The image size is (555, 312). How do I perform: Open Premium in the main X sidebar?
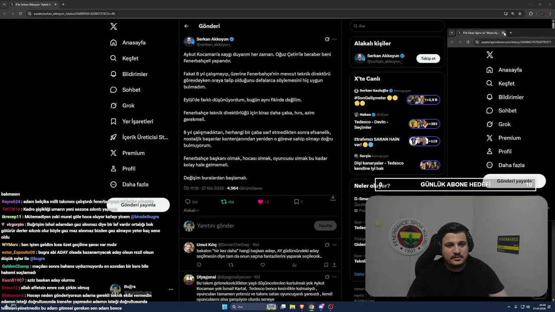127,153
